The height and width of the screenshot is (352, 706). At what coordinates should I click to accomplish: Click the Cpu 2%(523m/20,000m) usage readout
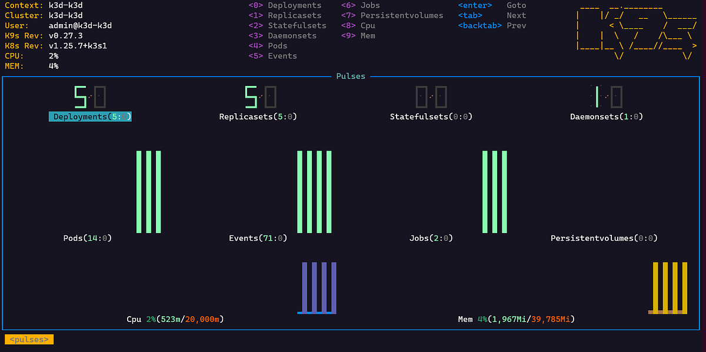[175, 318]
